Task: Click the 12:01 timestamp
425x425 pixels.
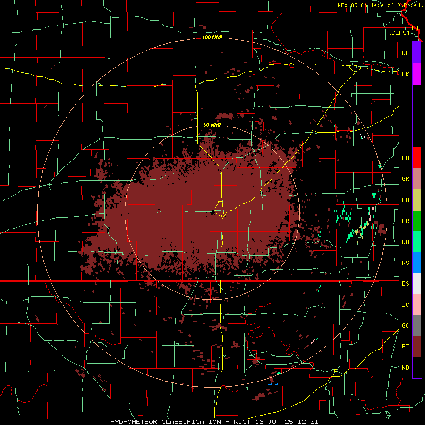Action: click(x=308, y=422)
